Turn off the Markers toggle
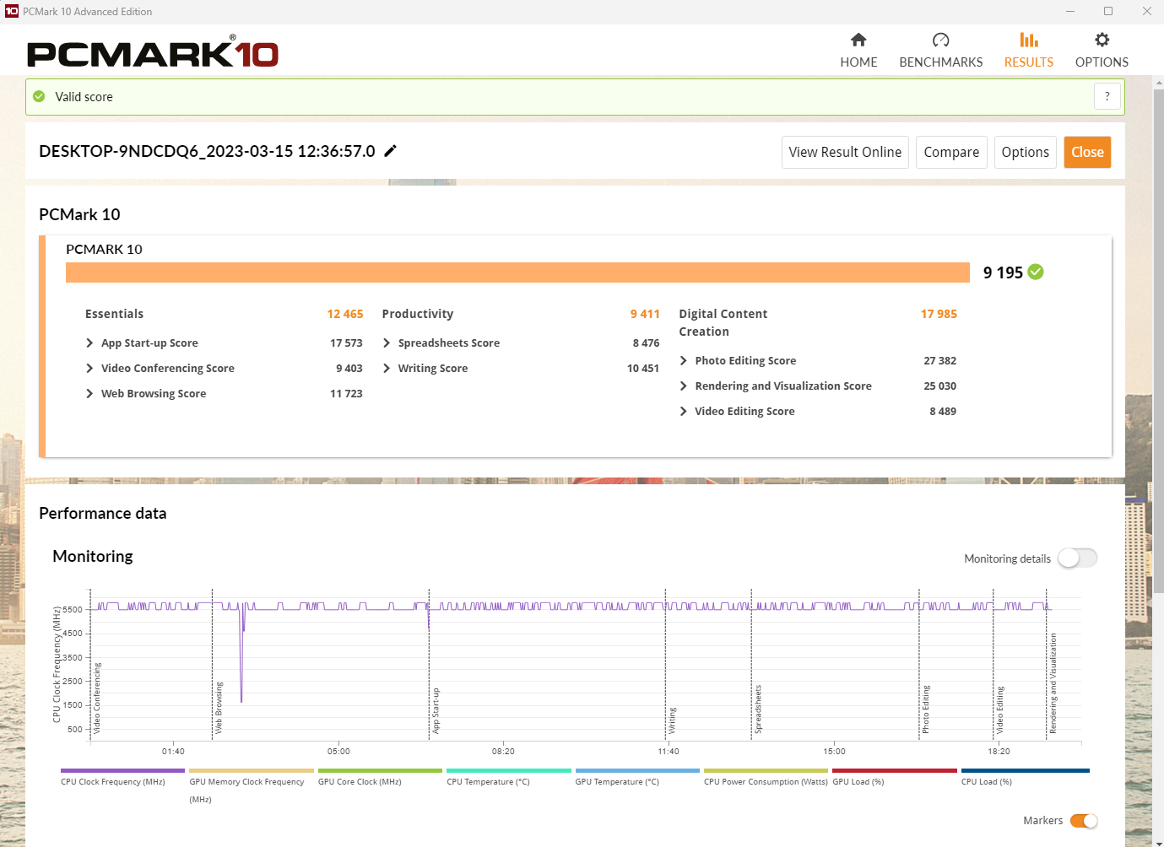 (1083, 821)
